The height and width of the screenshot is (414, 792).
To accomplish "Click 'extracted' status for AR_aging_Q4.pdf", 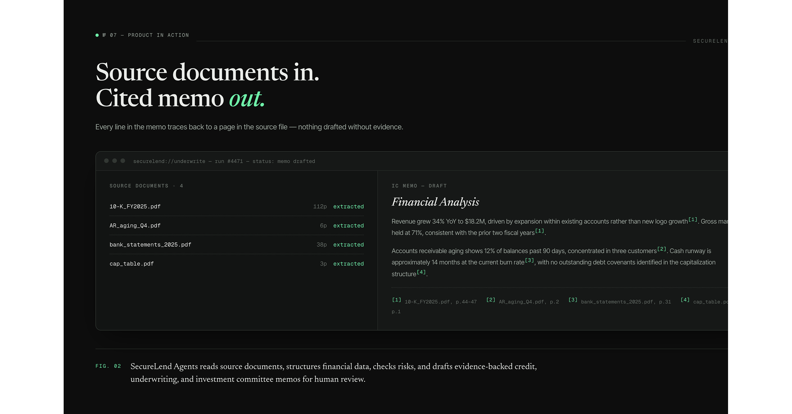I will coord(348,225).
